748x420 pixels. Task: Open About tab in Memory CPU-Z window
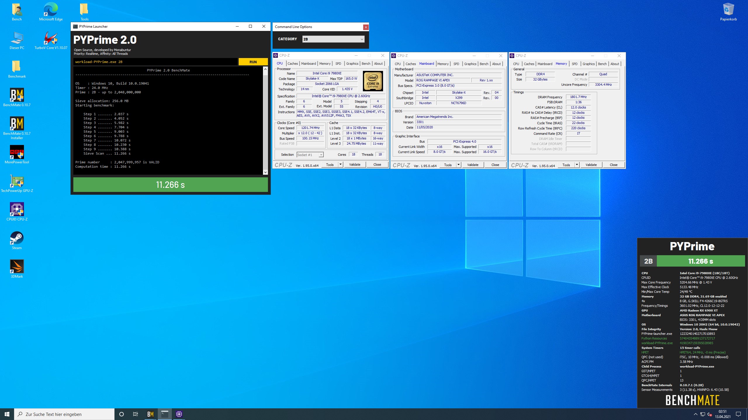point(614,64)
